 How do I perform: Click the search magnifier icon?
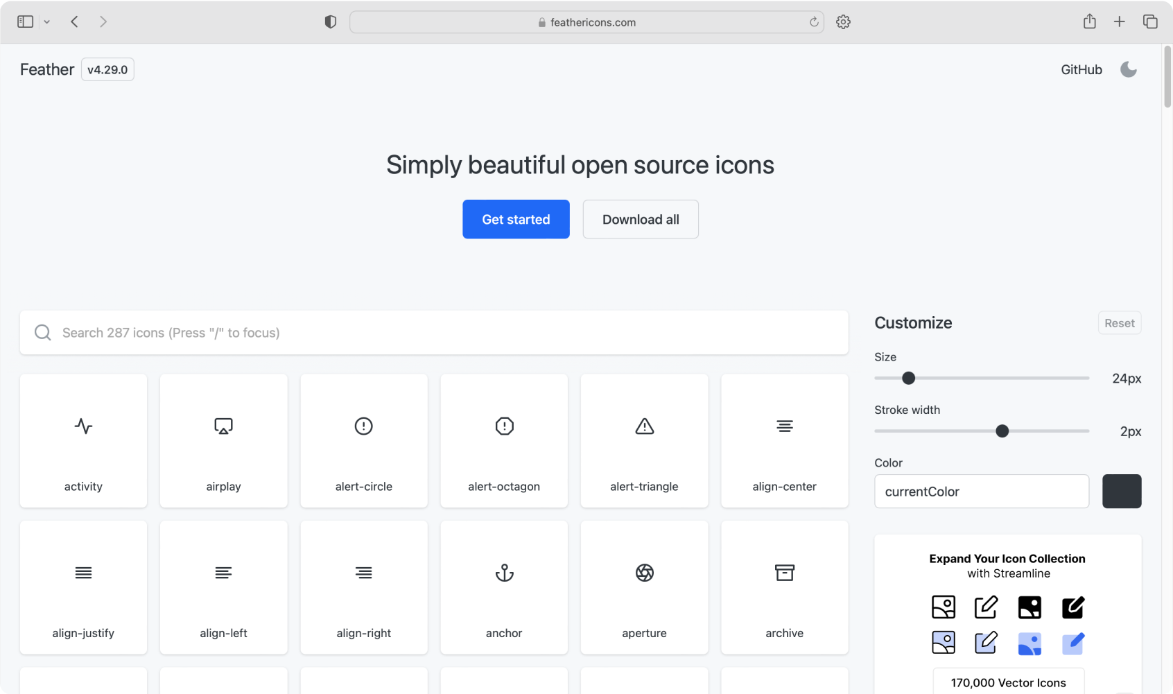(x=43, y=333)
